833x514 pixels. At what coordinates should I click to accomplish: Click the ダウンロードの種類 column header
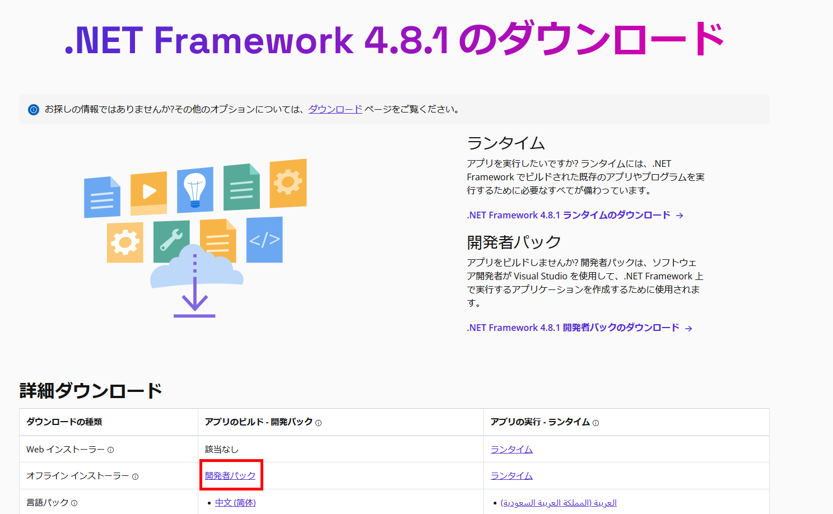64,422
